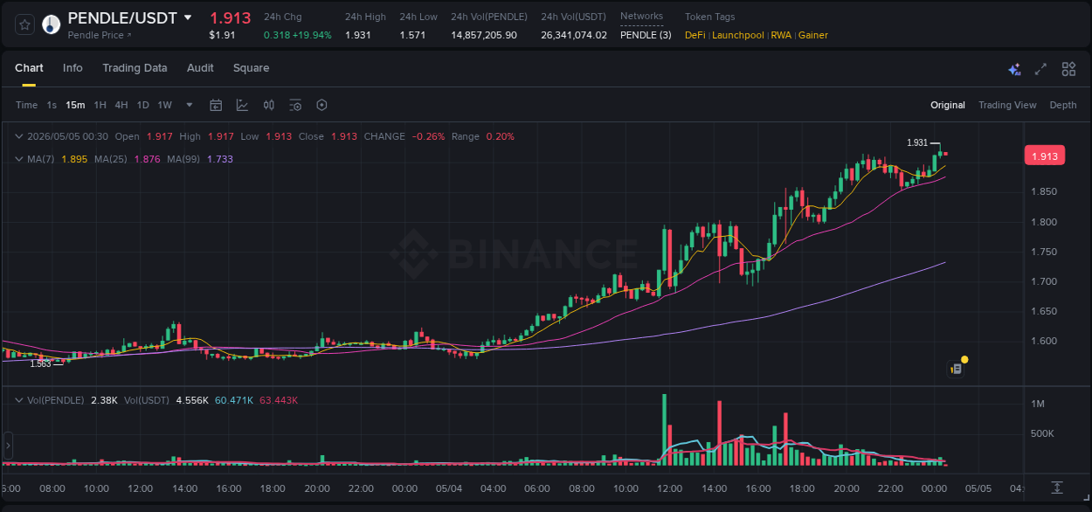Click the reset chart scale icon

point(1056,488)
